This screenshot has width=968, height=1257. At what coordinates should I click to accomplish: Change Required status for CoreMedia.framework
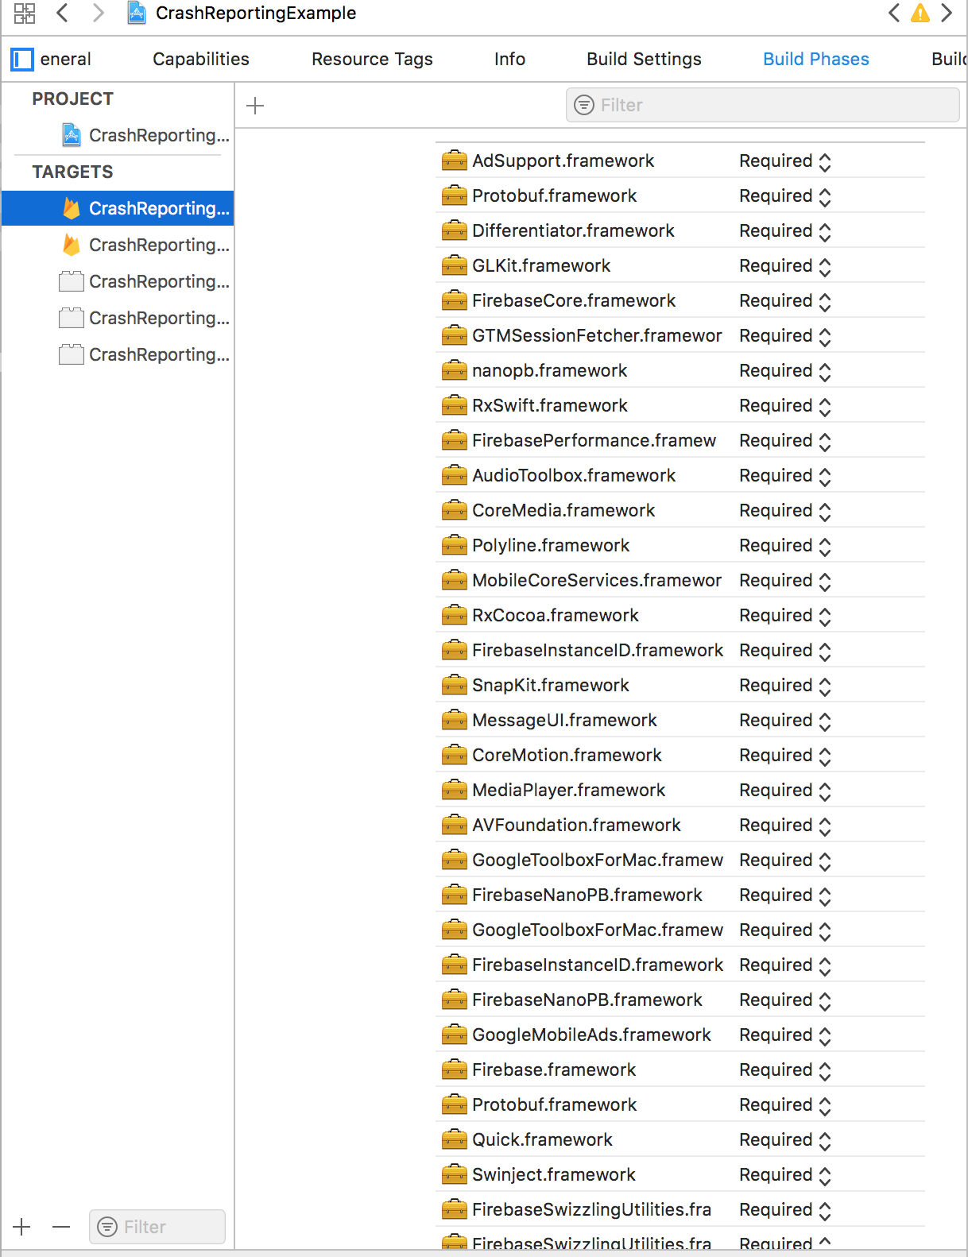(785, 511)
